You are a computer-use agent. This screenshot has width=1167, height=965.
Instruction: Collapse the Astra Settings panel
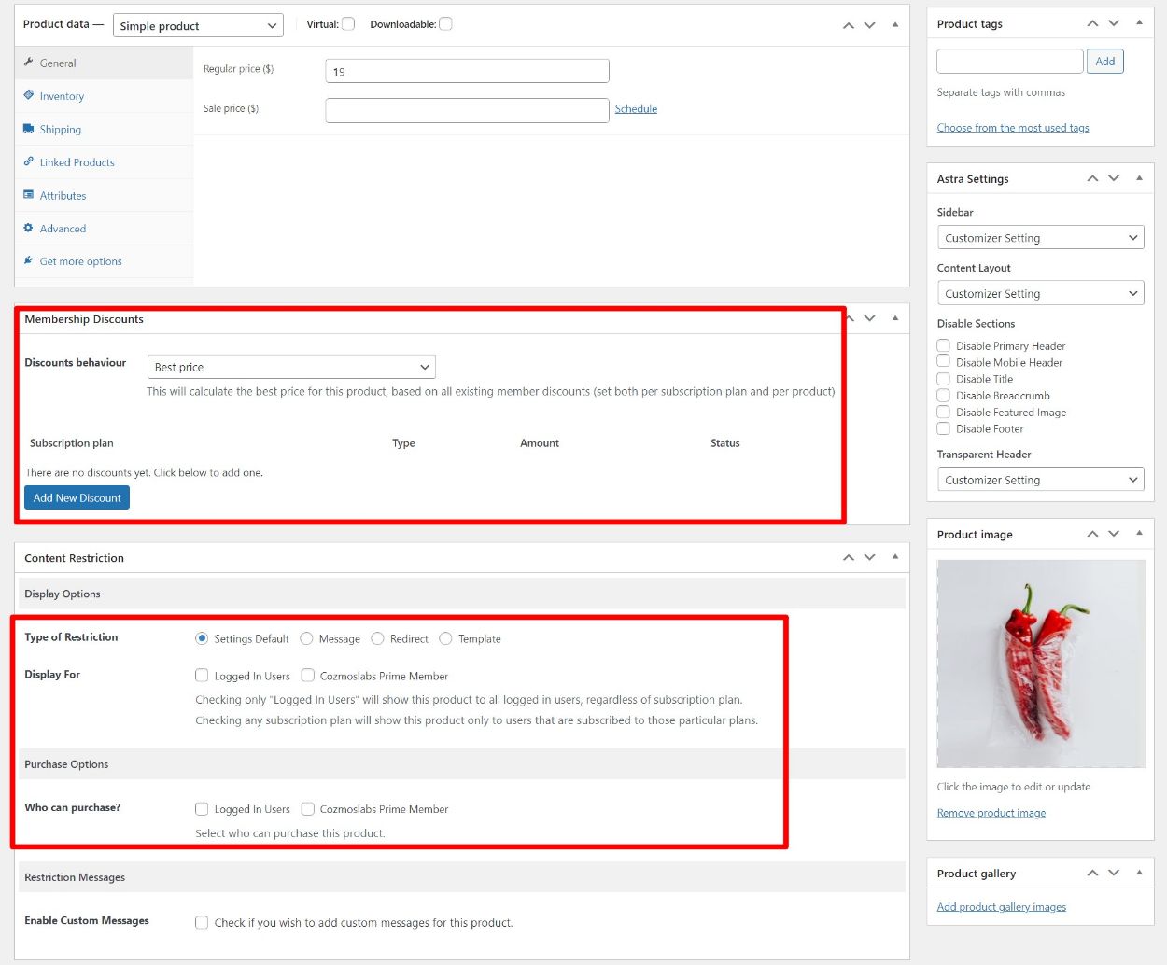(1139, 177)
